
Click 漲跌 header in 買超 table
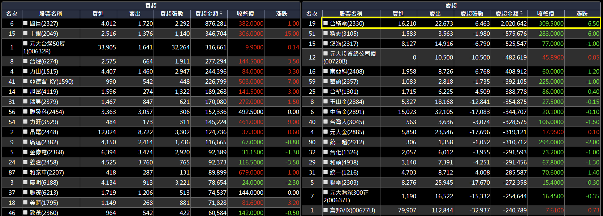tap(282, 14)
